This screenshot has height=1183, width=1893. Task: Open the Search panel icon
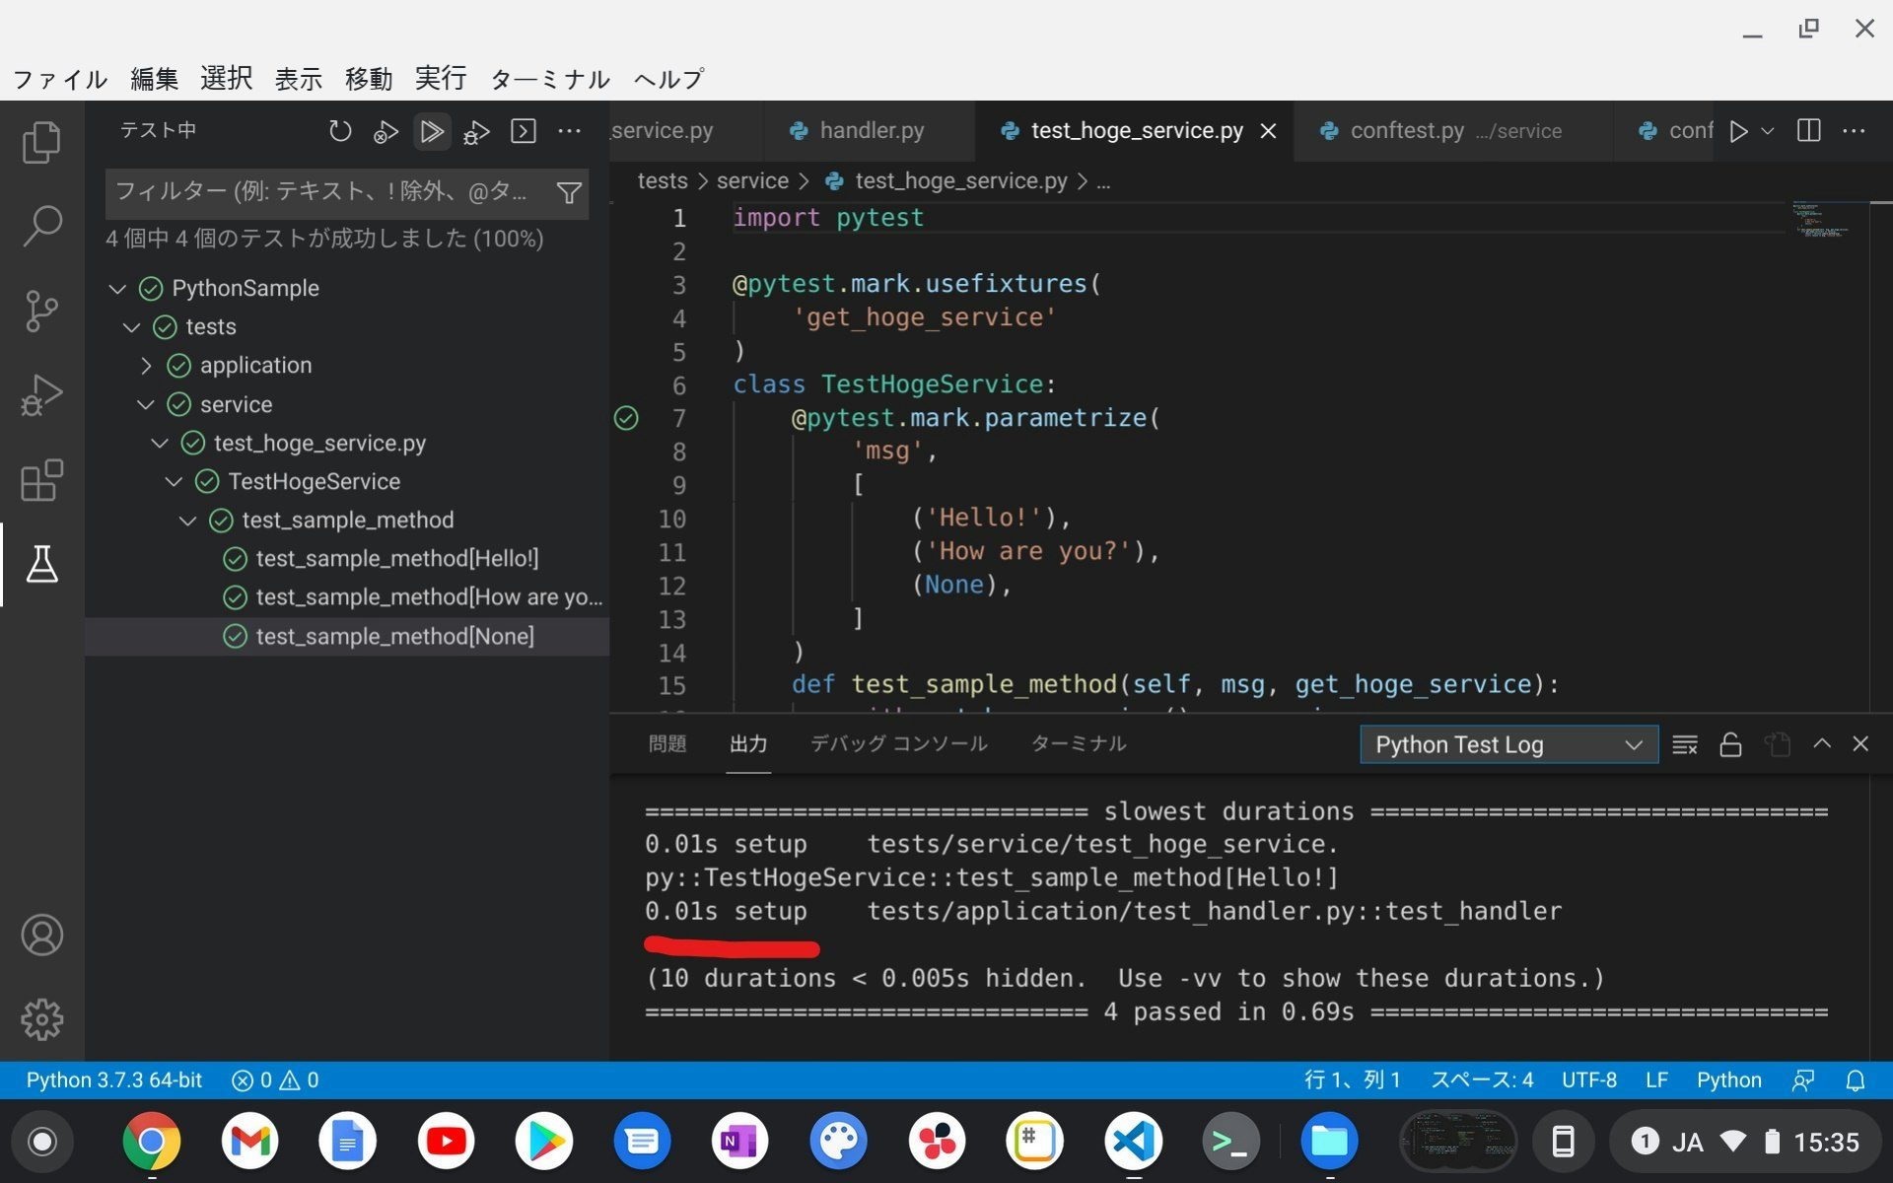[42, 226]
